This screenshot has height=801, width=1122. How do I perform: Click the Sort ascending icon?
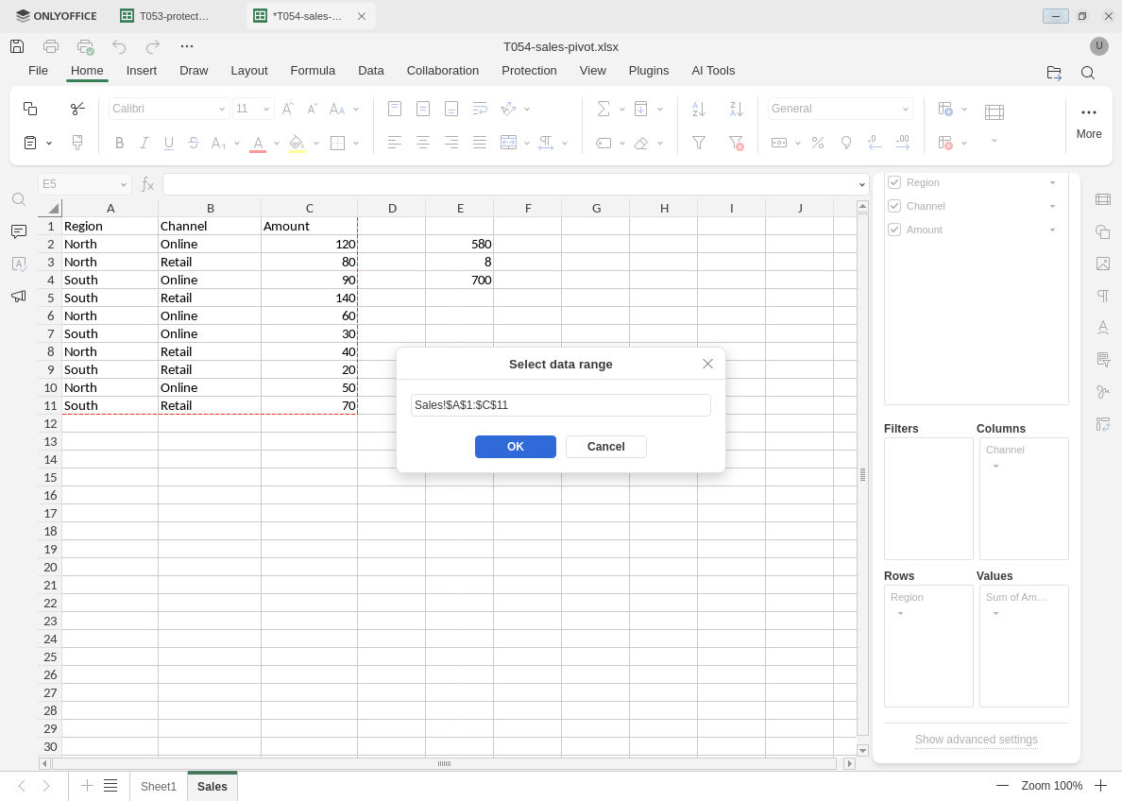(x=699, y=108)
